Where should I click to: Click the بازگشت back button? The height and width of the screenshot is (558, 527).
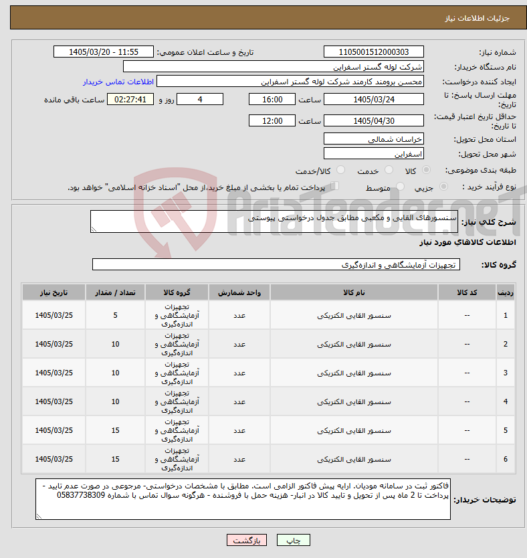tap(247, 540)
